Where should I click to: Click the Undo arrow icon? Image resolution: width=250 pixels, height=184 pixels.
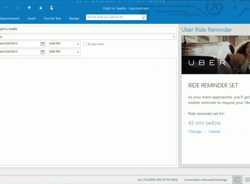pyautogui.click(x=6, y=8)
